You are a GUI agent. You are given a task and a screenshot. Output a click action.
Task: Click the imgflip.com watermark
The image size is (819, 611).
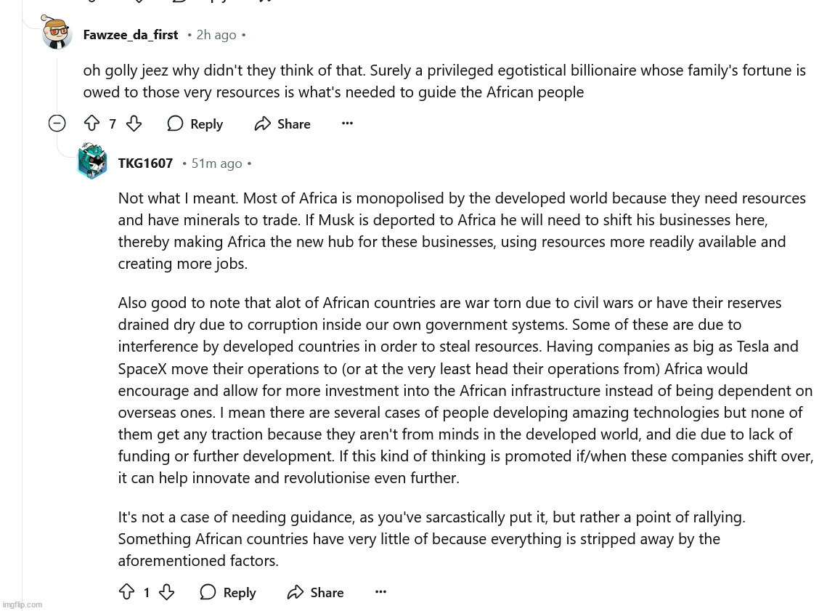23,604
